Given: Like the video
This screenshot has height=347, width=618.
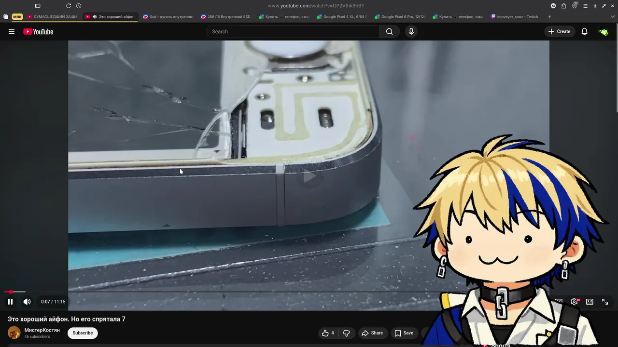Looking at the screenshot, I should coord(328,333).
